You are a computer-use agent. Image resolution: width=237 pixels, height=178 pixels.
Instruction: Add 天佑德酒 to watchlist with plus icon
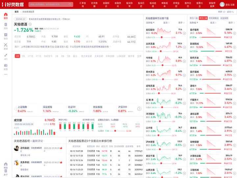click(30, 24)
